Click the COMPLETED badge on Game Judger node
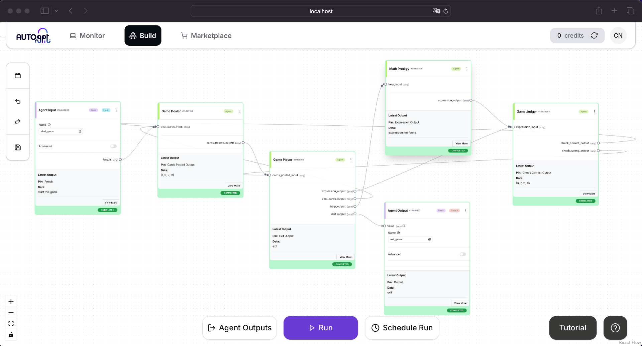This screenshot has width=642, height=346. [585, 201]
